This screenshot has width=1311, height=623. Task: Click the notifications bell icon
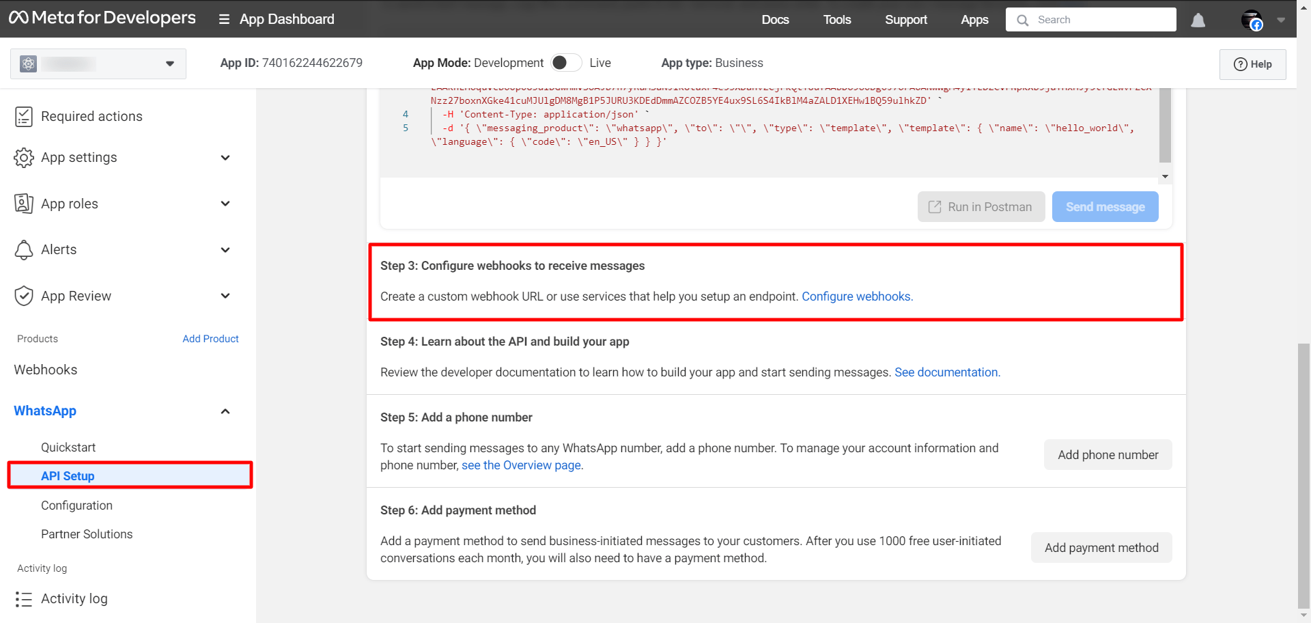coord(1198,20)
